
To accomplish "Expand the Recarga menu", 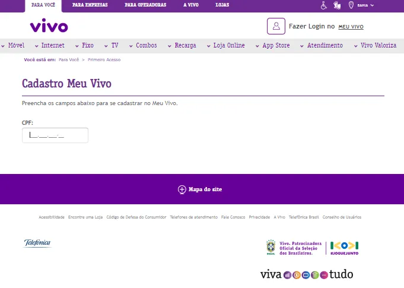I will (182, 46).
